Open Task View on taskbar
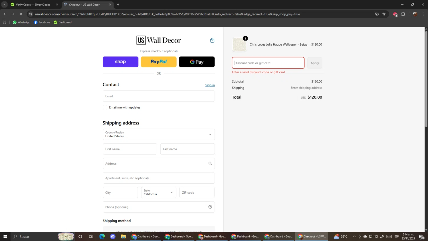This screenshot has width=428, height=241. [91, 236]
